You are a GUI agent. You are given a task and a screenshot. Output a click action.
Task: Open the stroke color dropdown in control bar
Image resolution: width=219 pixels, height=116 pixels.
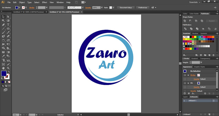[x=26, y=8]
